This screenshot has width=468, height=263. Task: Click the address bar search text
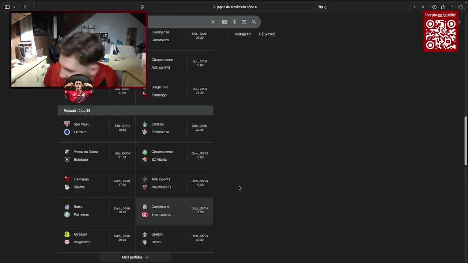pyautogui.click(x=237, y=7)
